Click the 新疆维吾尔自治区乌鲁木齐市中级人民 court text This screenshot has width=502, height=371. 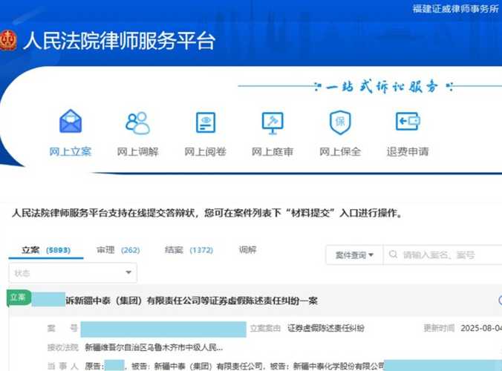click(154, 347)
